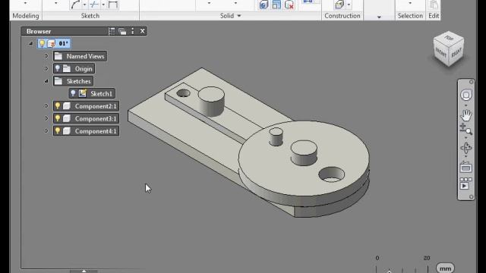Hide Component3:1 via its light bulb
This screenshot has height=273, width=486.
pos(58,118)
